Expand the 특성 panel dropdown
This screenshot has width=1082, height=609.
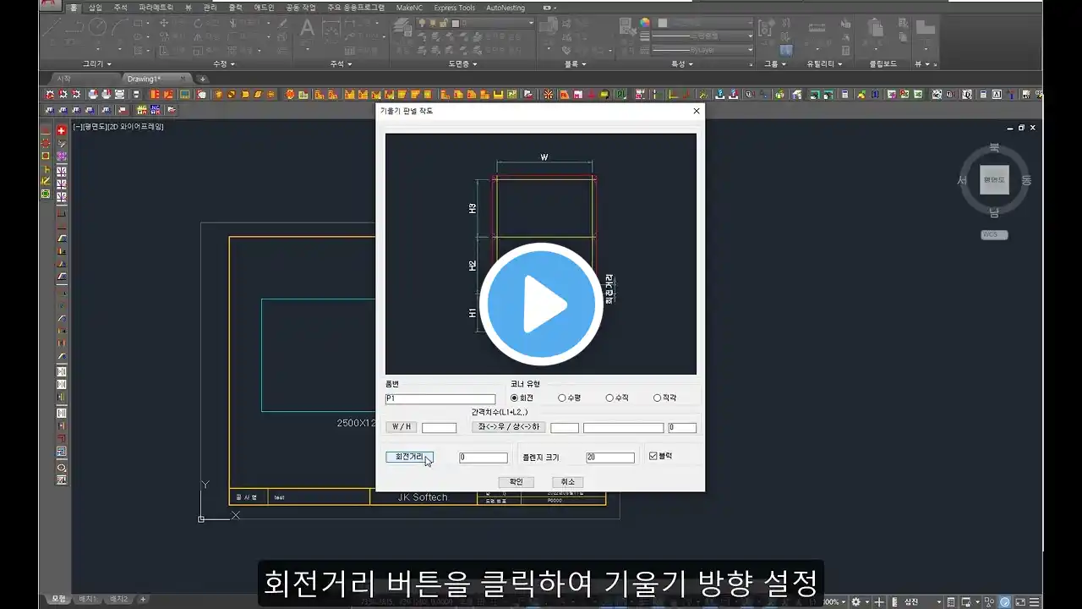click(681, 63)
